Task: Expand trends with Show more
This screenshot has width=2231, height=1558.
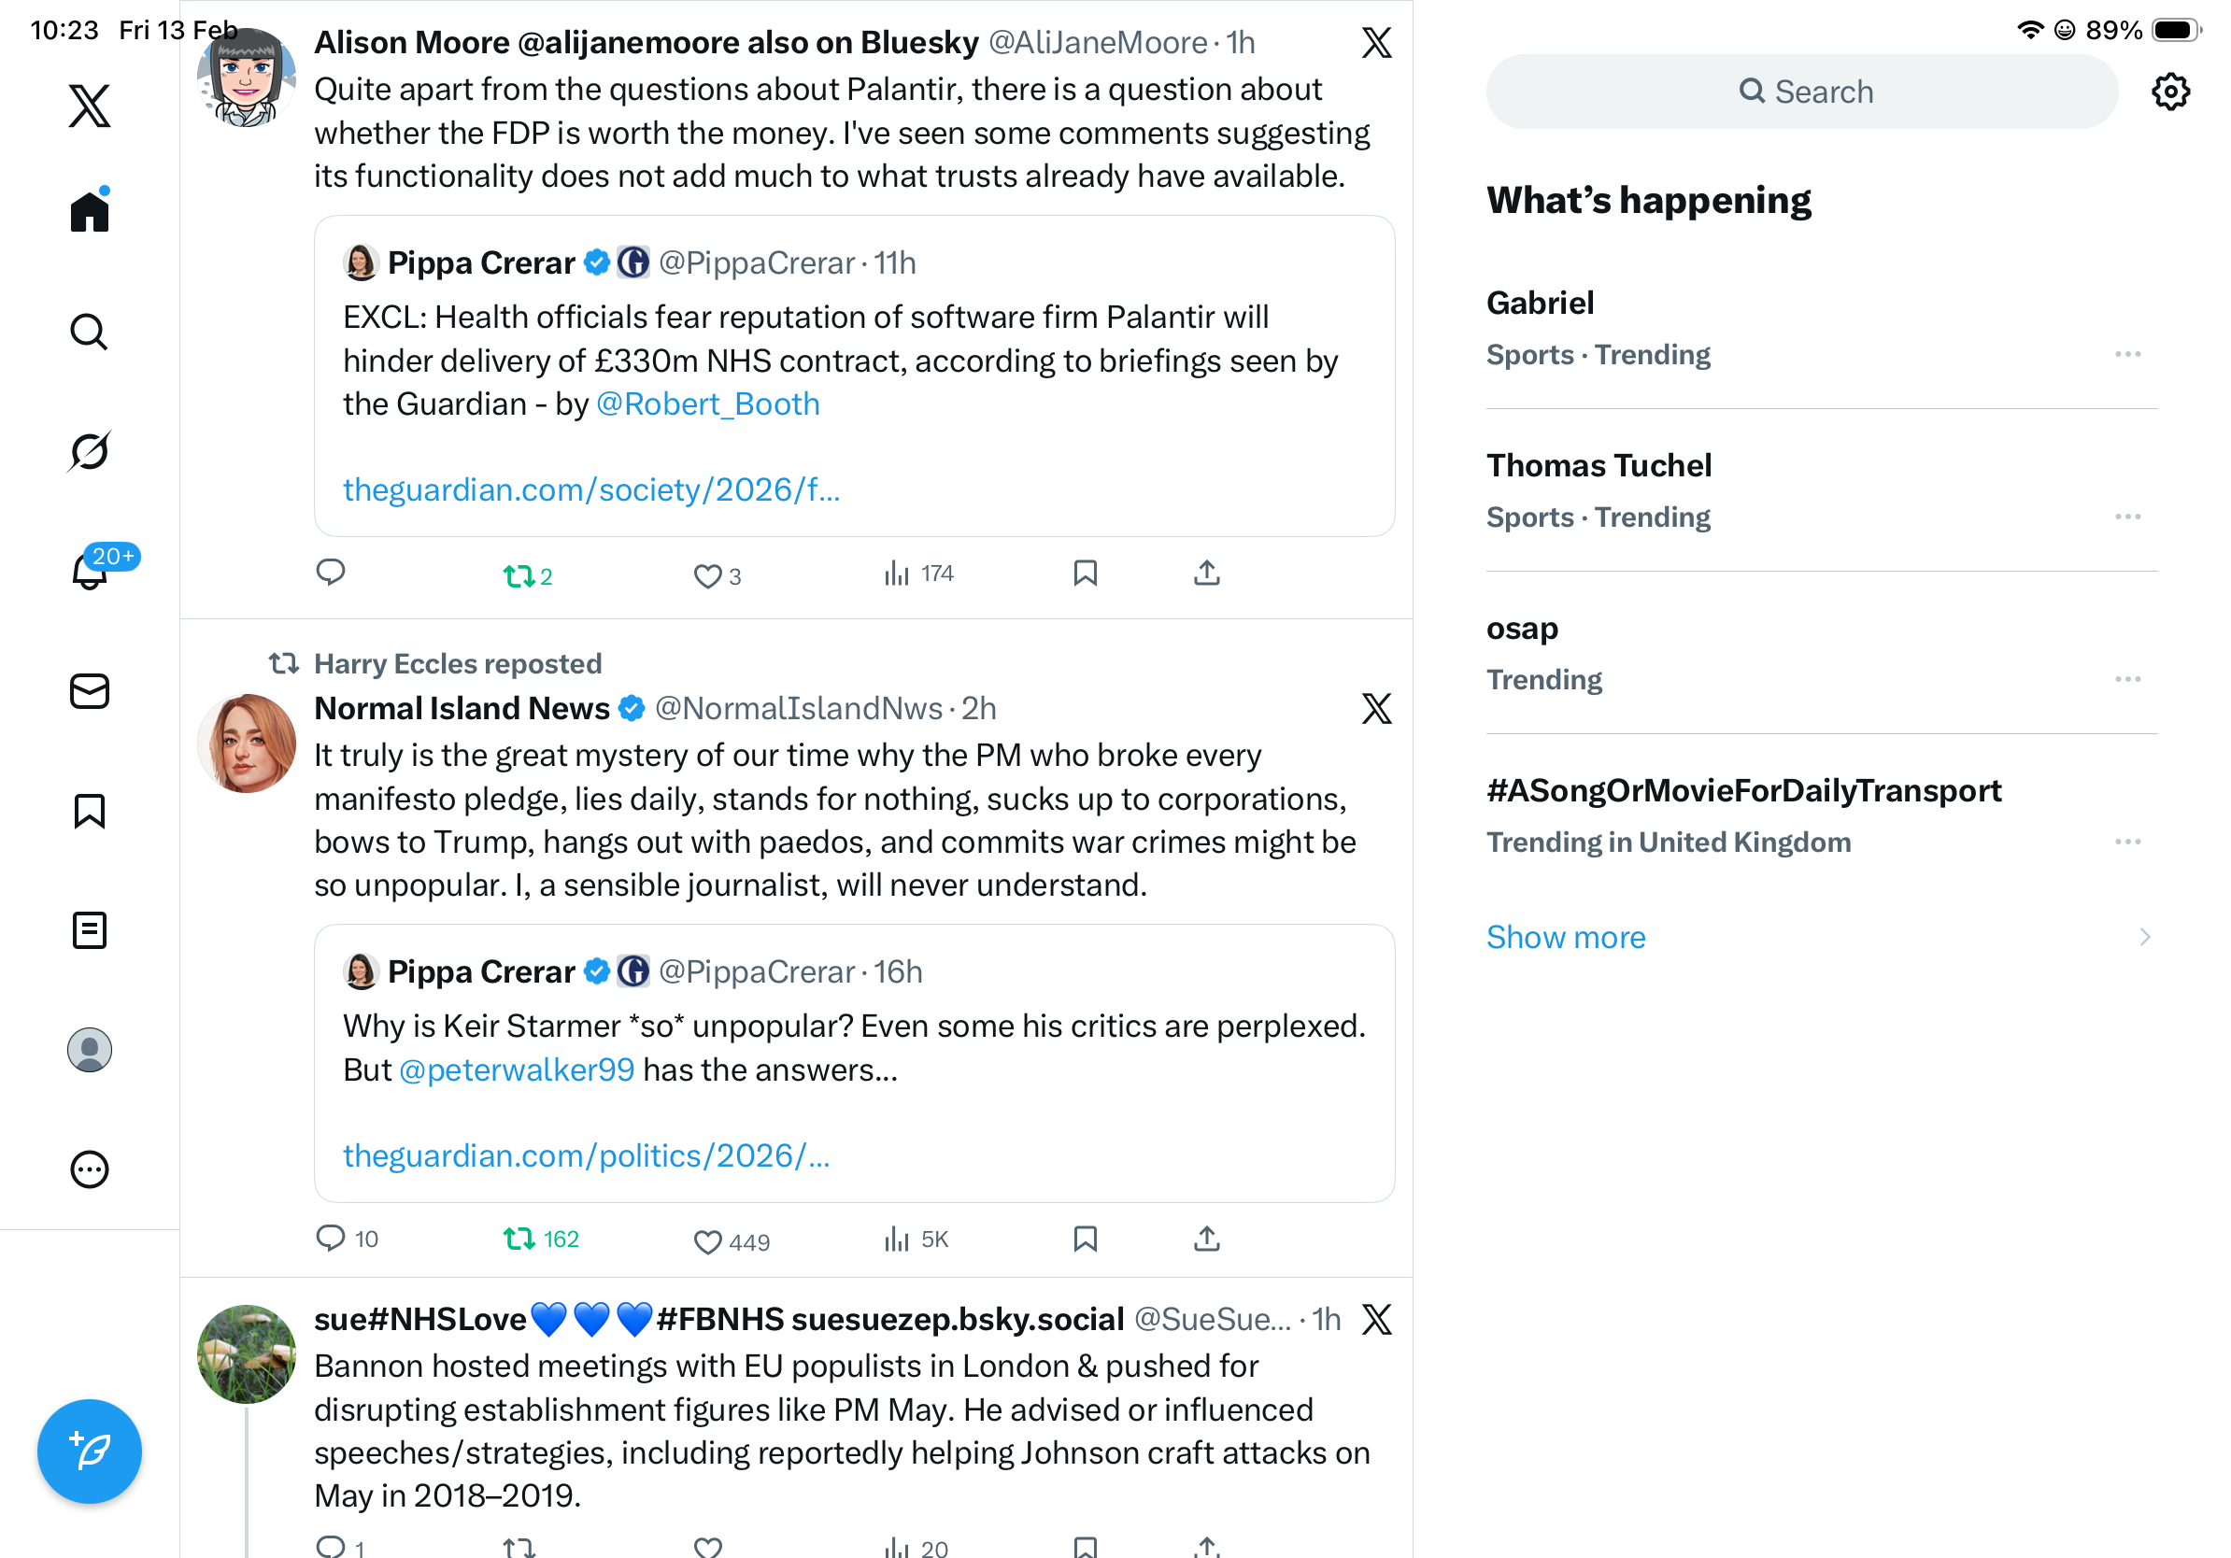Action: click(x=1566, y=936)
